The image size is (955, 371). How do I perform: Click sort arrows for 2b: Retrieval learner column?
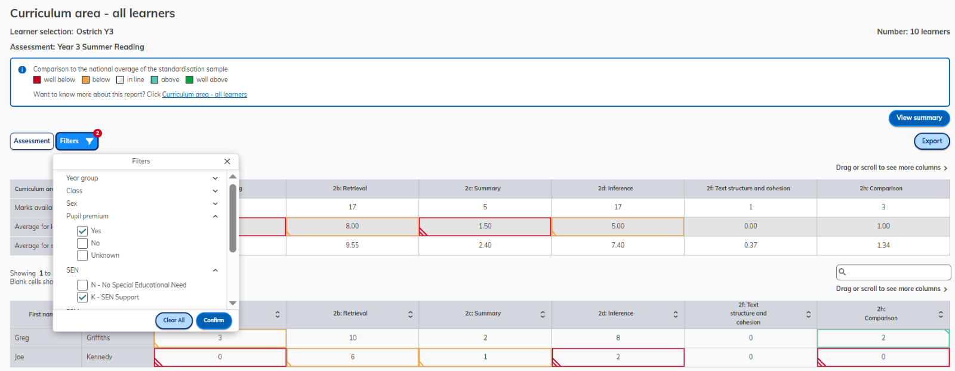(x=411, y=314)
